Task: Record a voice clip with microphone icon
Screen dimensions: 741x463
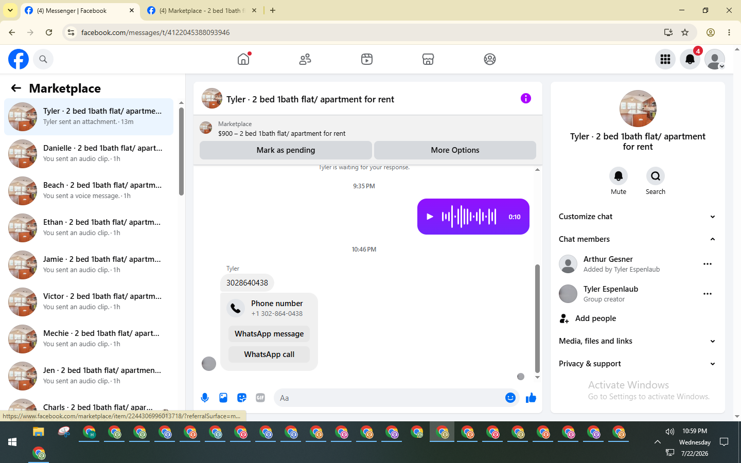Action: click(x=205, y=398)
